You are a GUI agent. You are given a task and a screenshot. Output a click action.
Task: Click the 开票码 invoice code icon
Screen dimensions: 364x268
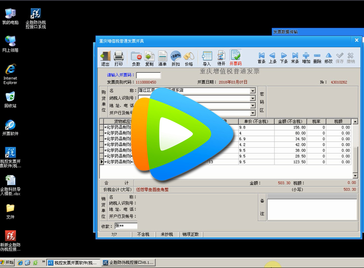click(236, 58)
